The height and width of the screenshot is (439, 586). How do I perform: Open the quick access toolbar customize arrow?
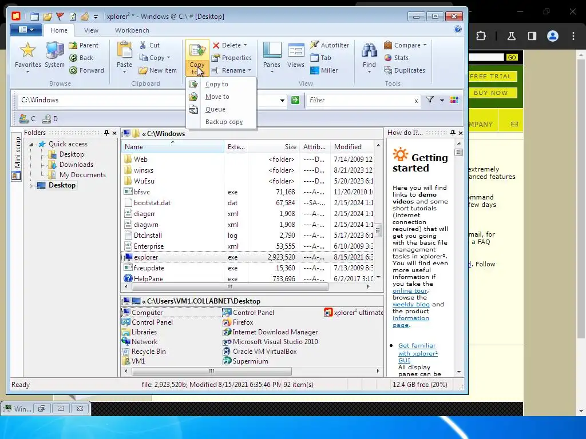pyautogui.click(x=96, y=17)
